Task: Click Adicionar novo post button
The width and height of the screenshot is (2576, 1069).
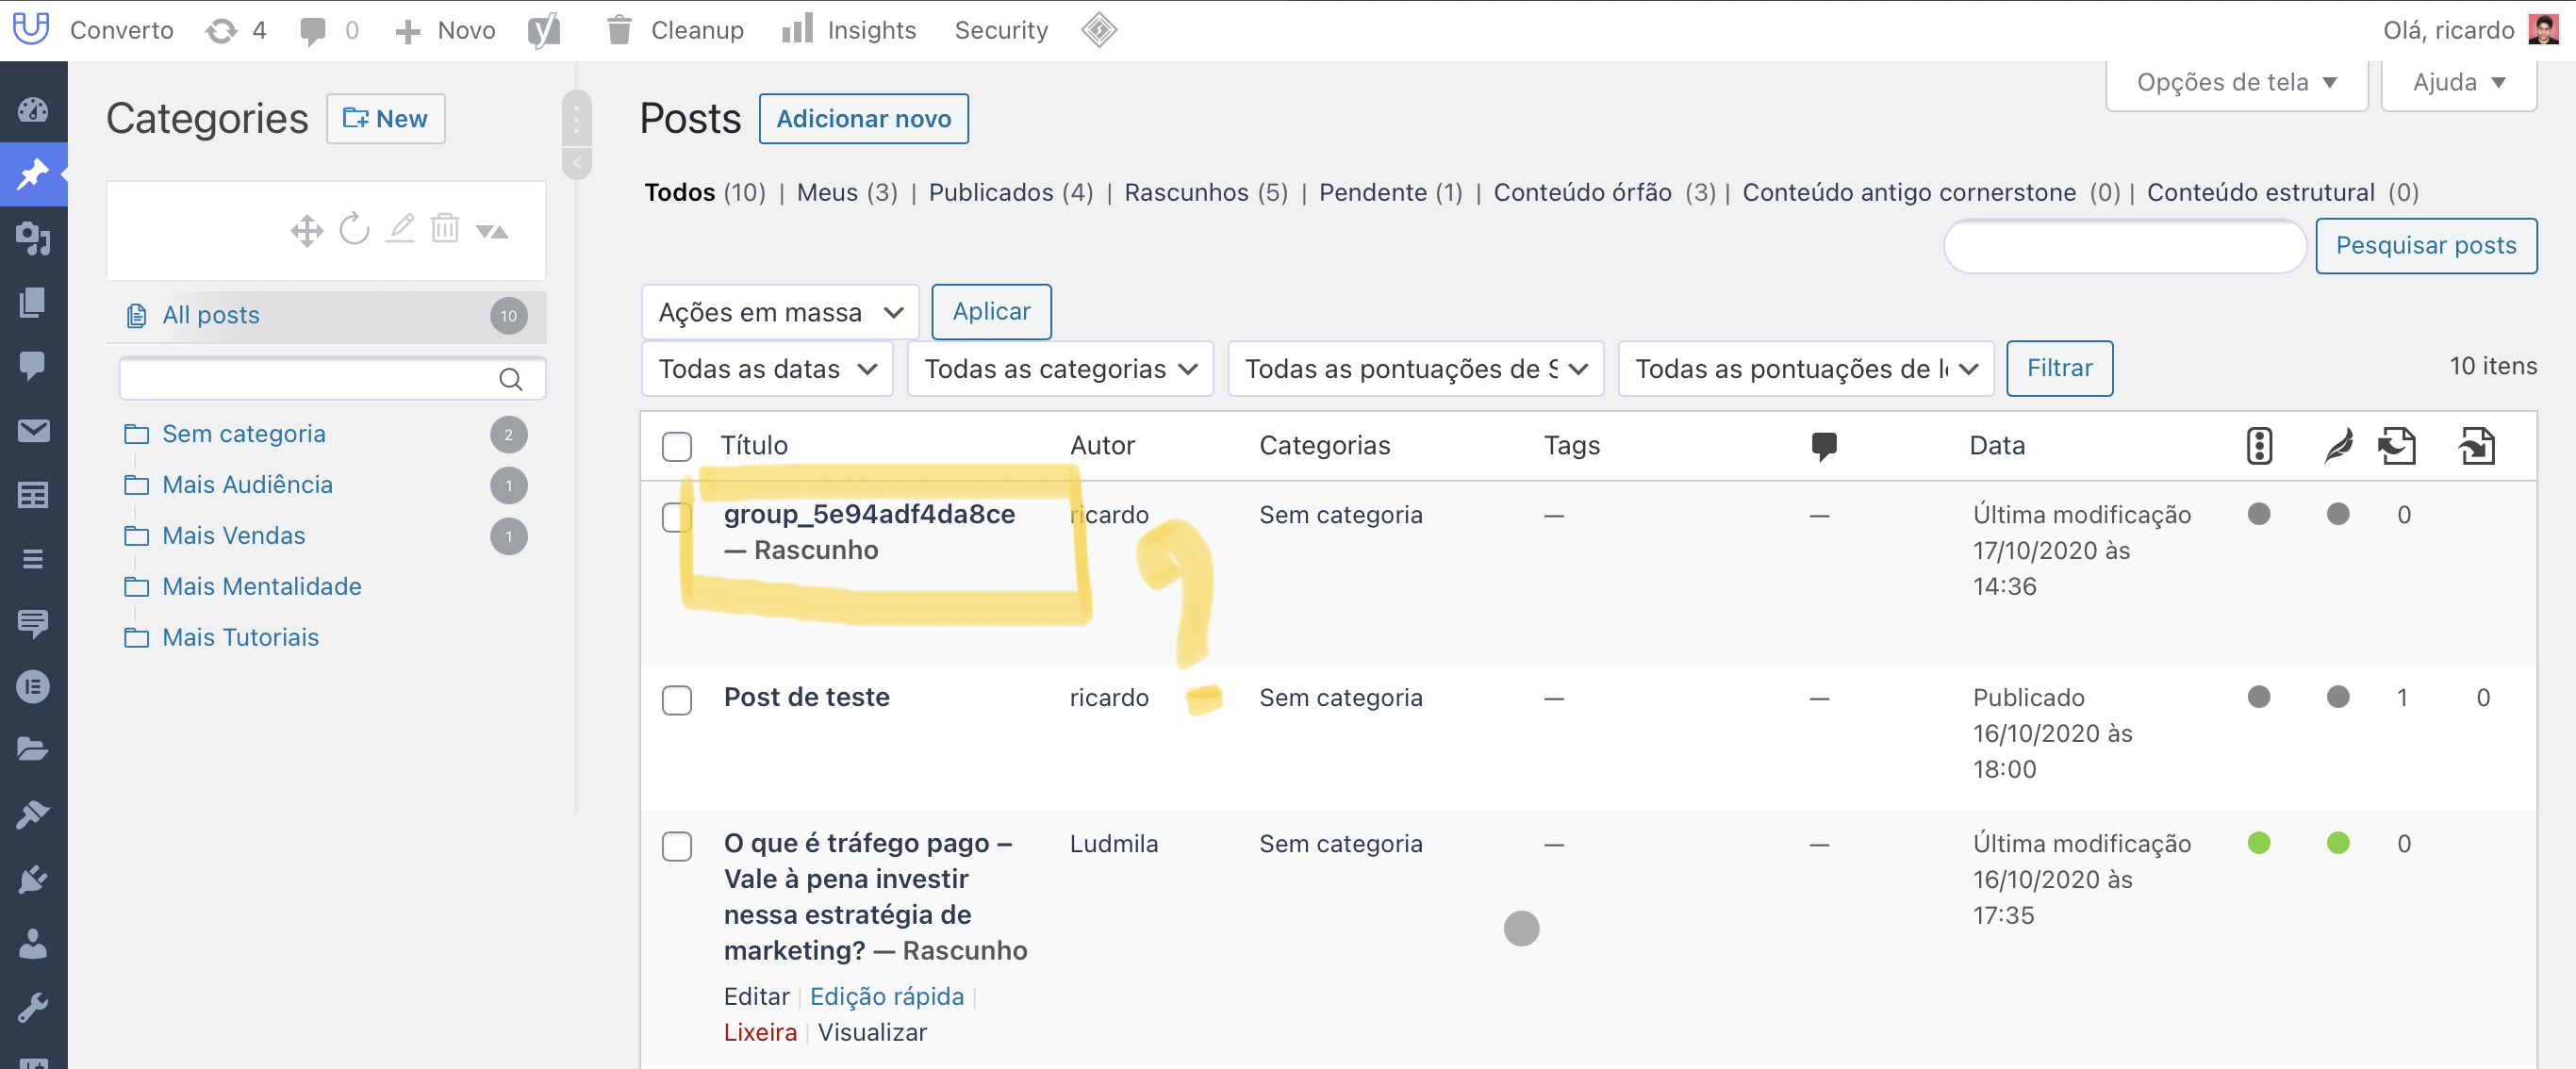Action: click(x=863, y=118)
